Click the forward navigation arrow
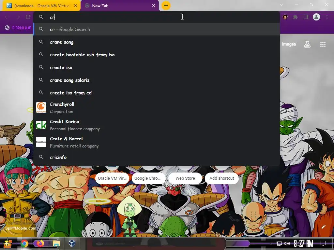The height and width of the screenshot is (250, 334). (x=18, y=17)
